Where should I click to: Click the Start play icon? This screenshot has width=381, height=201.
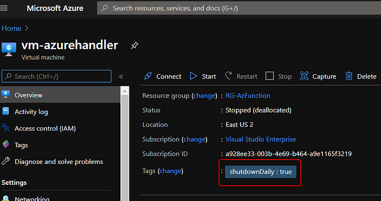click(193, 76)
